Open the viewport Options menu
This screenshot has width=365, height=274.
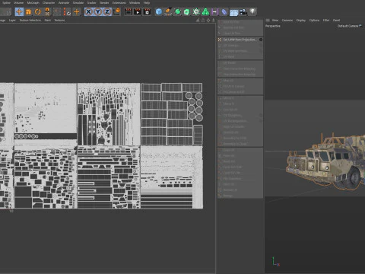[314, 21]
